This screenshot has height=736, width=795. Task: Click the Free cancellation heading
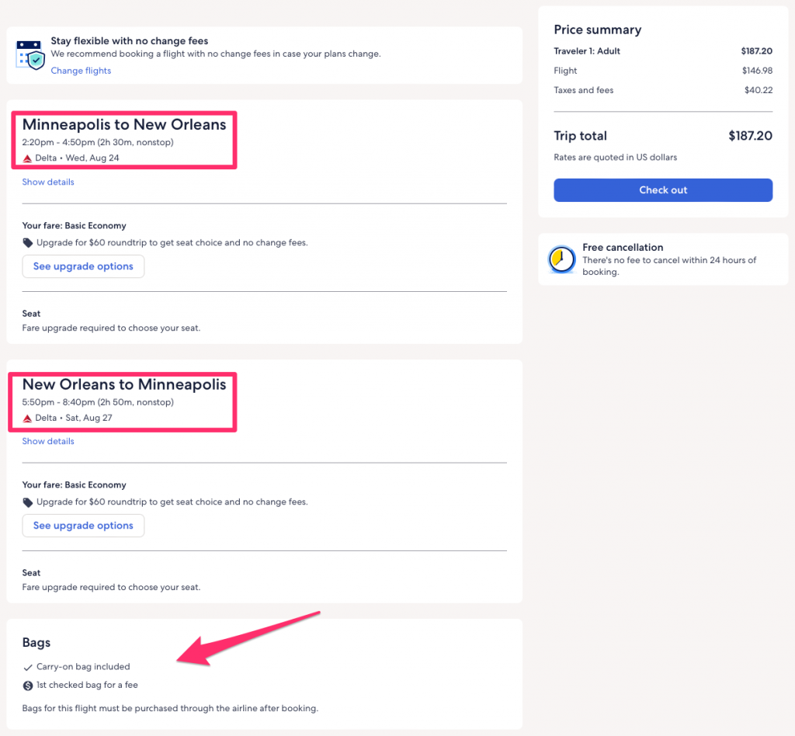623,248
